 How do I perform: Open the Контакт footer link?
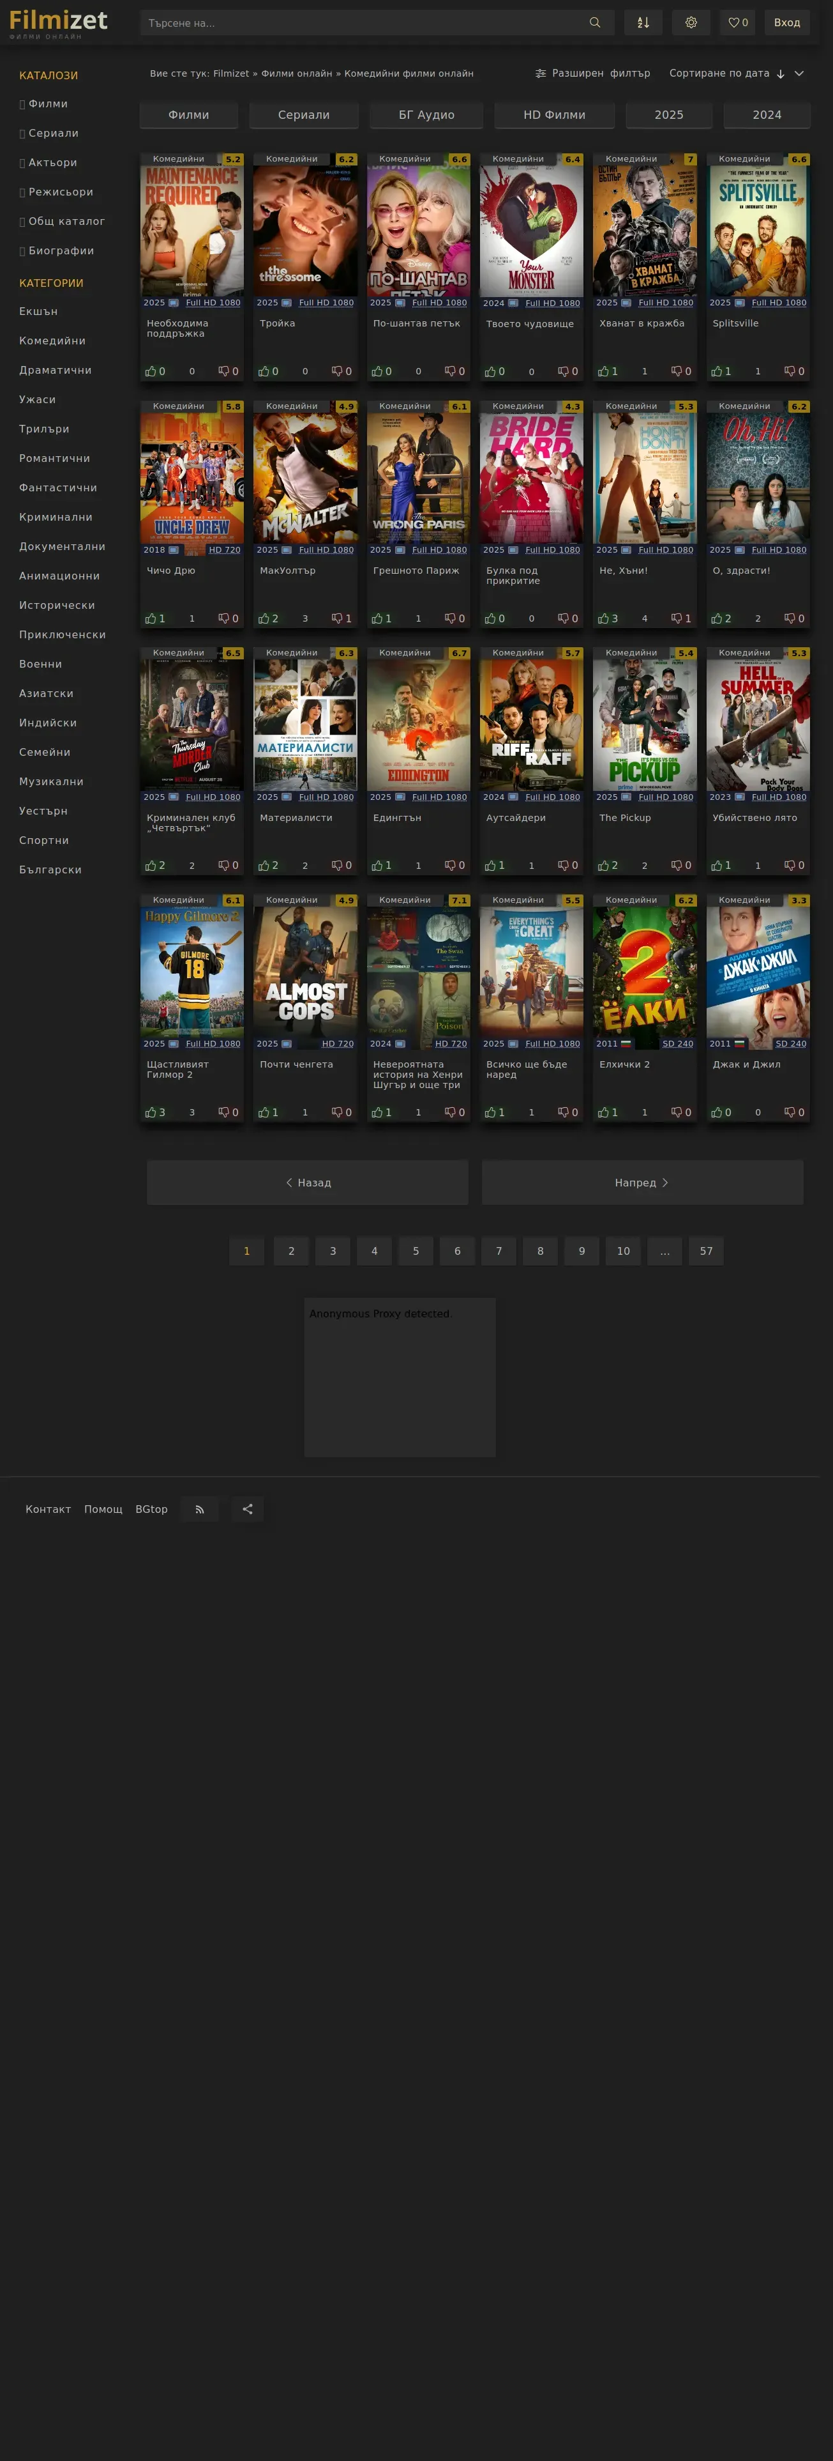tap(49, 1510)
